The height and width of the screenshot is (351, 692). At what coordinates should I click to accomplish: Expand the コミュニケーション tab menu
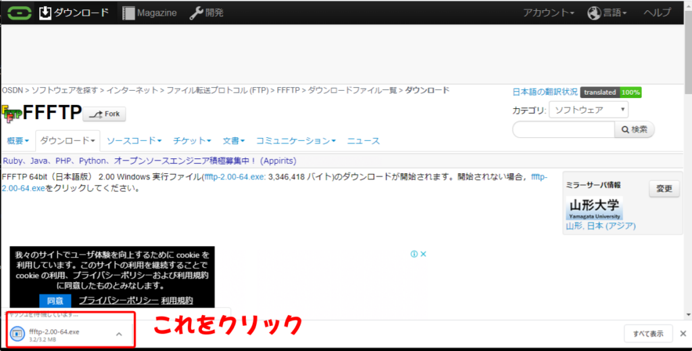click(x=296, y=141)
